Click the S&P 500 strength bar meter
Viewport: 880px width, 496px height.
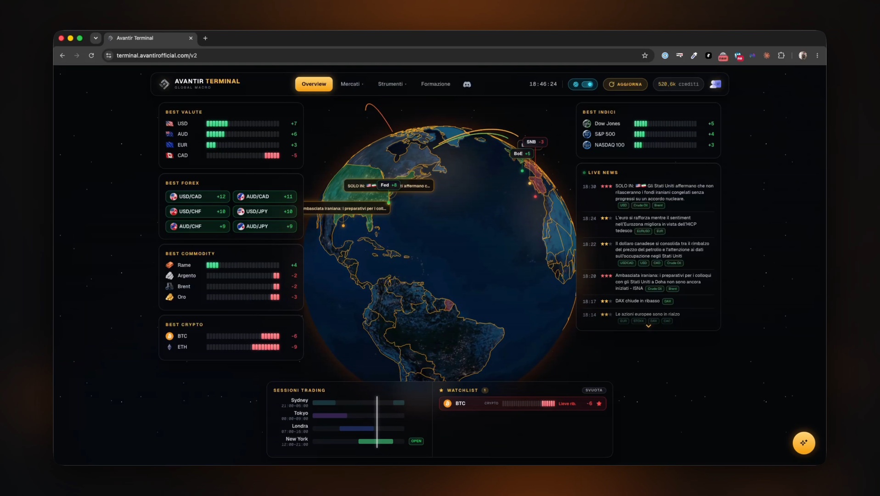[665, 134]
